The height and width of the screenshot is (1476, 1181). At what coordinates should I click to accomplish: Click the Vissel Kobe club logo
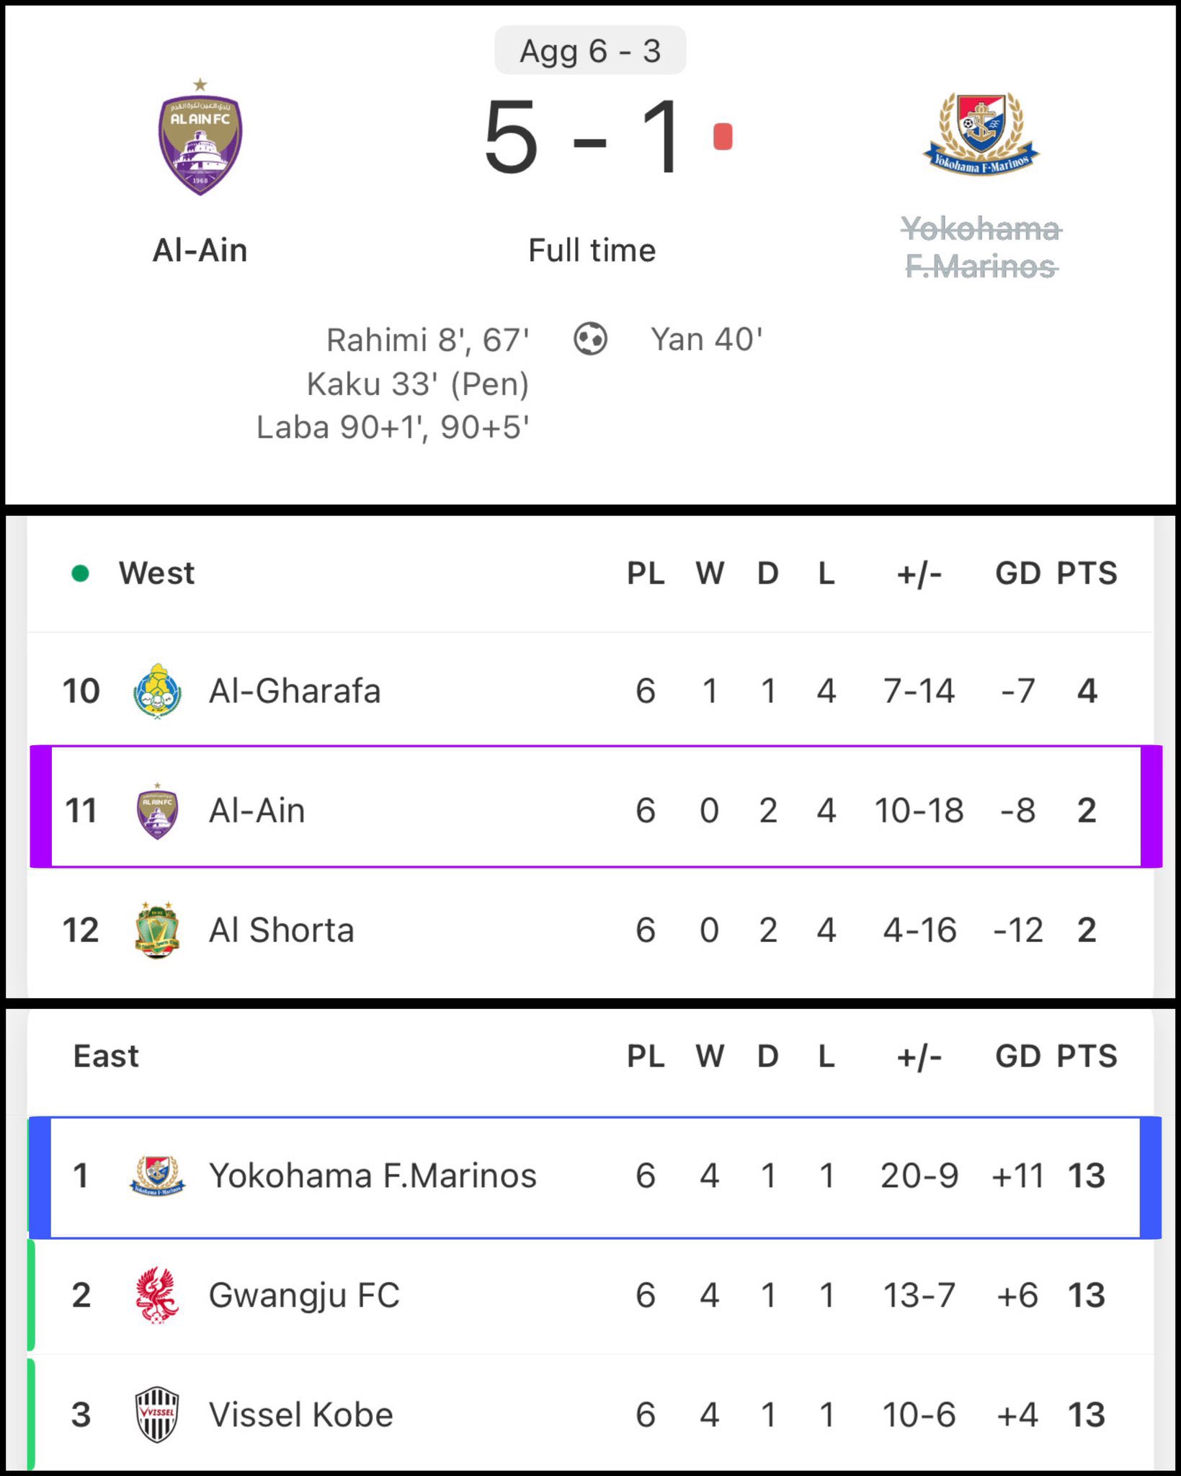coord(157,1415)
